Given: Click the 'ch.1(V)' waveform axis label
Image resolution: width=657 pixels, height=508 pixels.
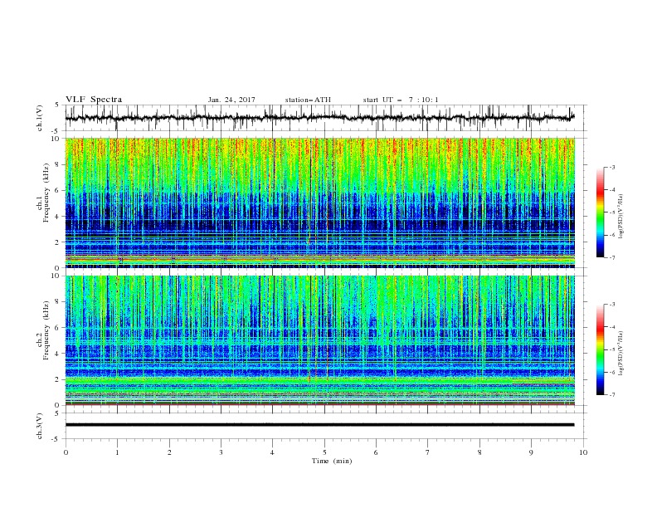Looking at the screenshot, I should (x=40, y=118).
